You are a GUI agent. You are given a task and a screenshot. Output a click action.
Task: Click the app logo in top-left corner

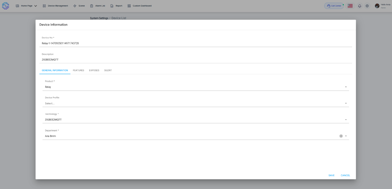(x=6, y=6)
